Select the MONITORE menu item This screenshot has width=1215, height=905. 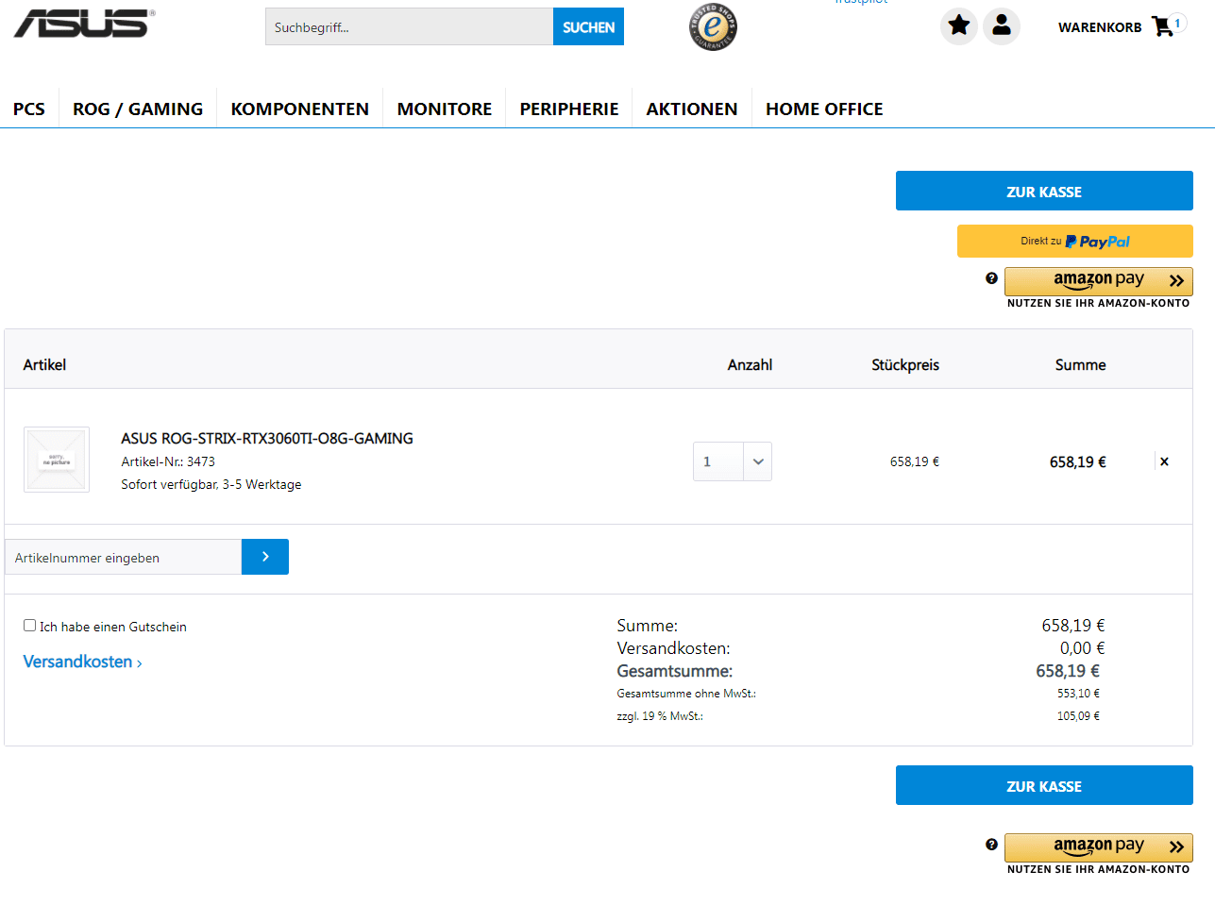click(x=445, y=109)
